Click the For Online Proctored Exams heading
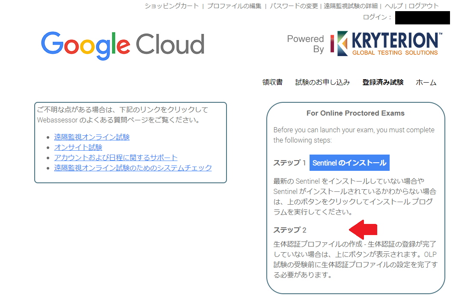Screen dimensions: 453x295 [355, 113]
